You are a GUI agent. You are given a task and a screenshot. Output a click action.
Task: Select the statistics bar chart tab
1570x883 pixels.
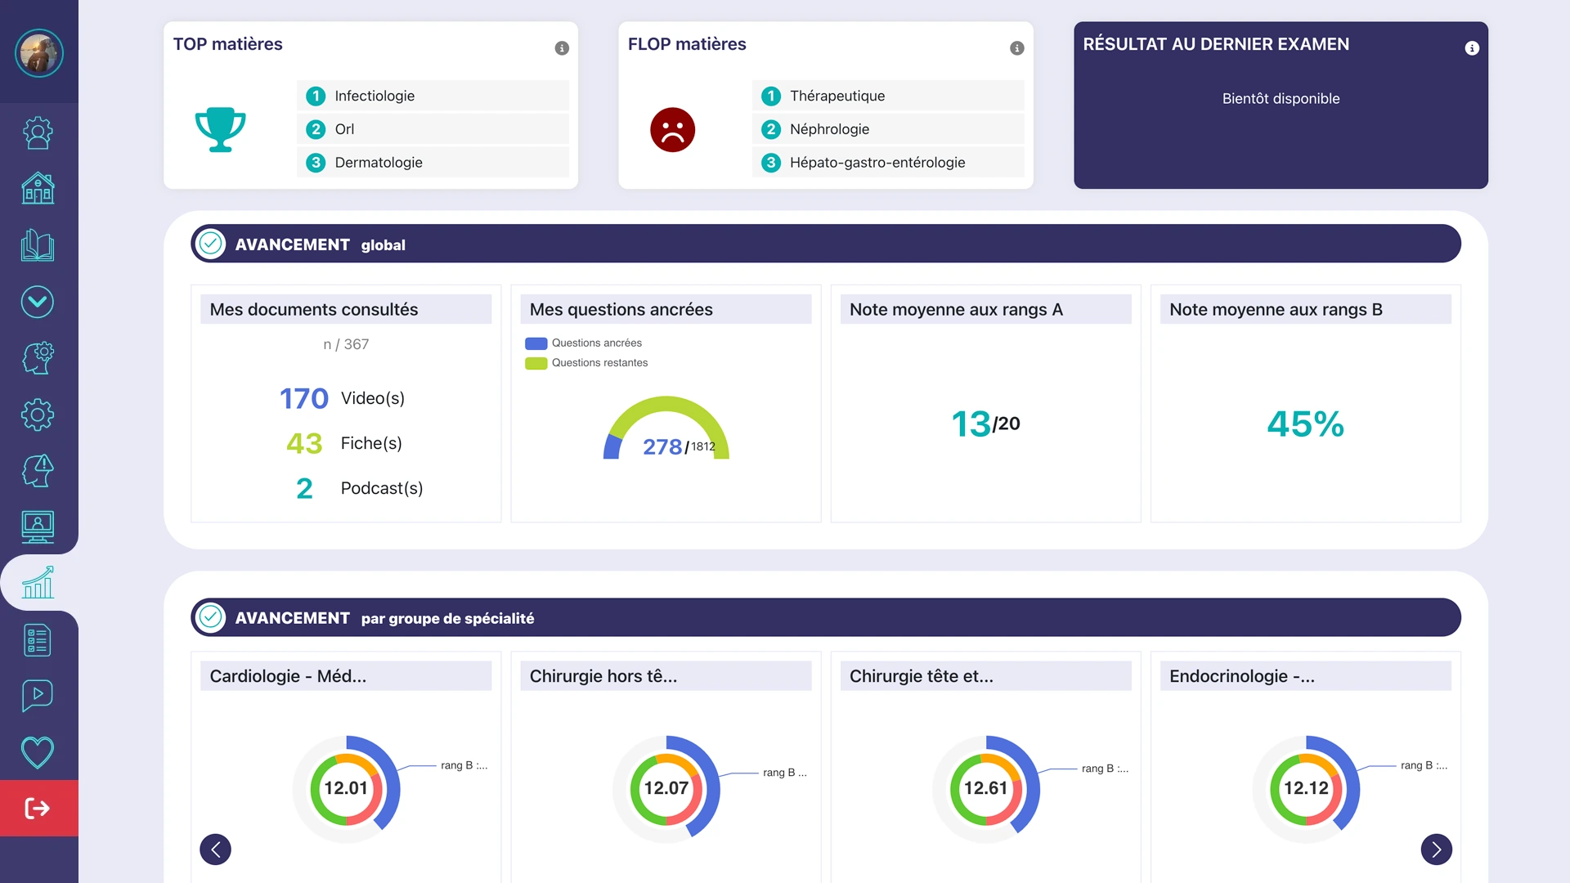[x=38, y=583]
